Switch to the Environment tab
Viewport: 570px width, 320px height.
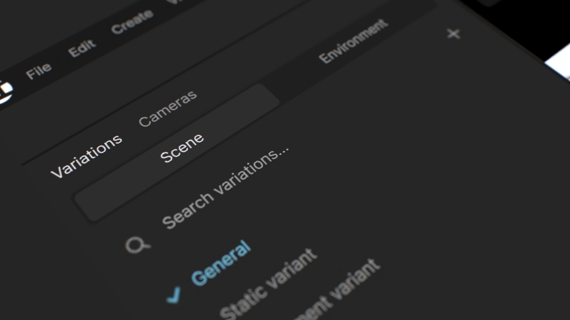click(x=353, y=41)
